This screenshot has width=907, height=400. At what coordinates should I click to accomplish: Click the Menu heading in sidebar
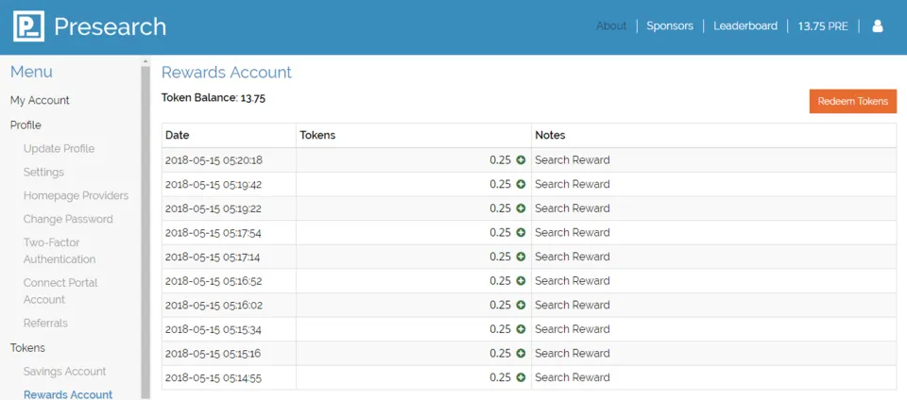coord(31,72)
